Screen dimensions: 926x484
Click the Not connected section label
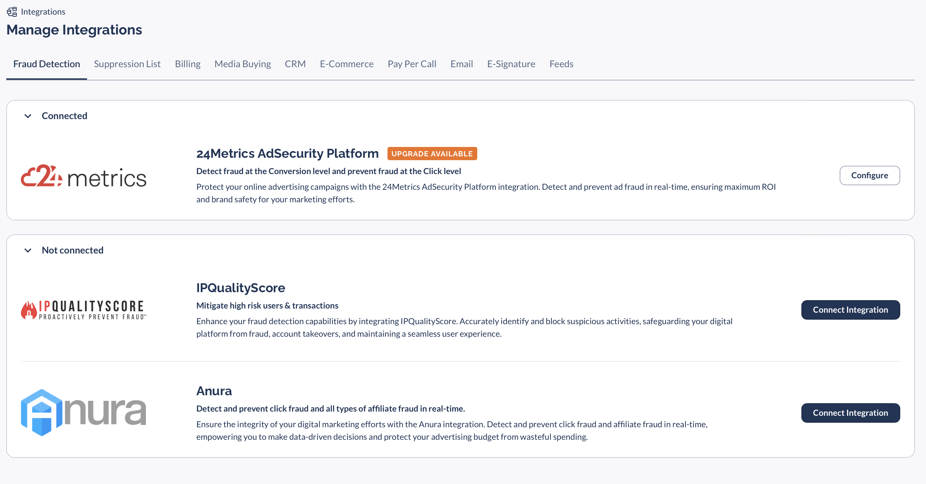click(73, 250)
